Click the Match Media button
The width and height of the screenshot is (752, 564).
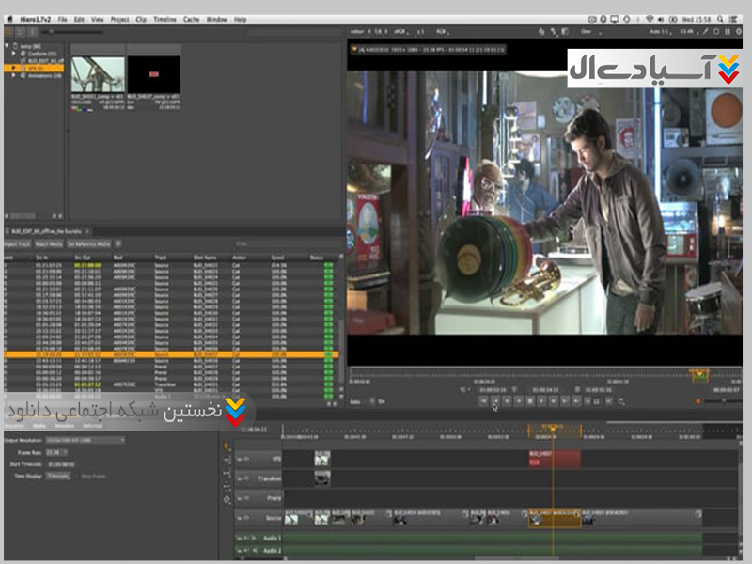tap(48, 243)
